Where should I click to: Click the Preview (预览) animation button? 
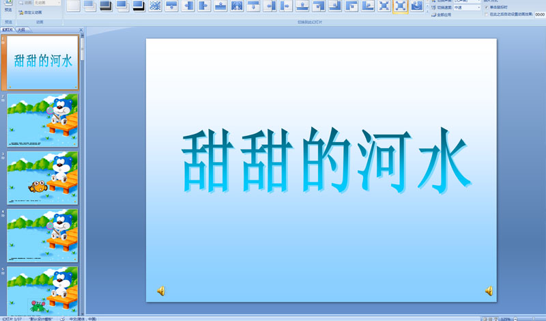pyautogui.click(x=8, y=6)
